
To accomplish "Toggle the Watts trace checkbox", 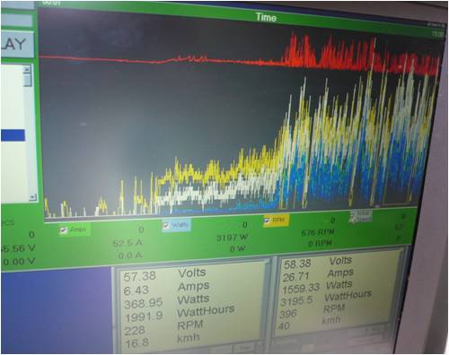I will [x=166, y=226].
